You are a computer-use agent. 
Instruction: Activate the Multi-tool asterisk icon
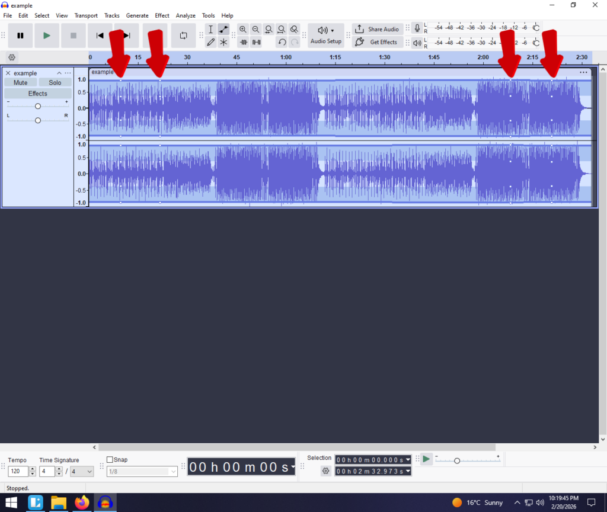(223, 42)
